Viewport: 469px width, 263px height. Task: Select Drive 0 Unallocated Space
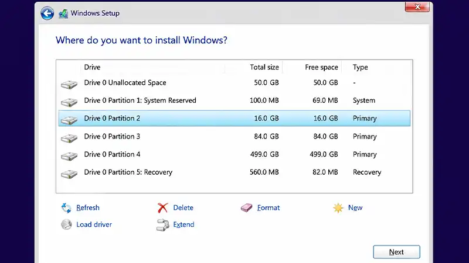point(234,82)
